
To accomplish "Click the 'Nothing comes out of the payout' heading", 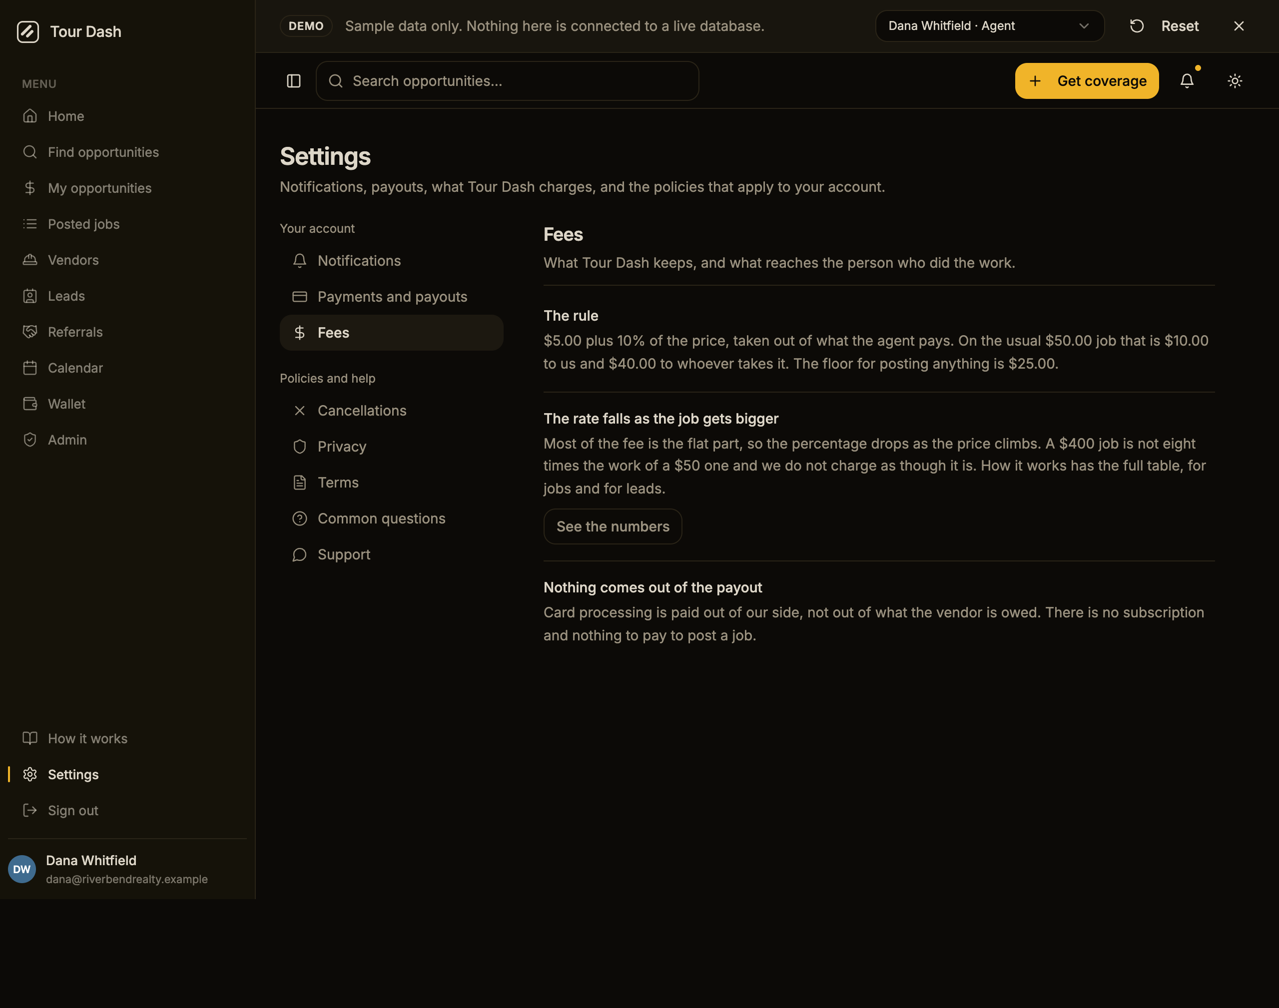I will tap(653, 588).
